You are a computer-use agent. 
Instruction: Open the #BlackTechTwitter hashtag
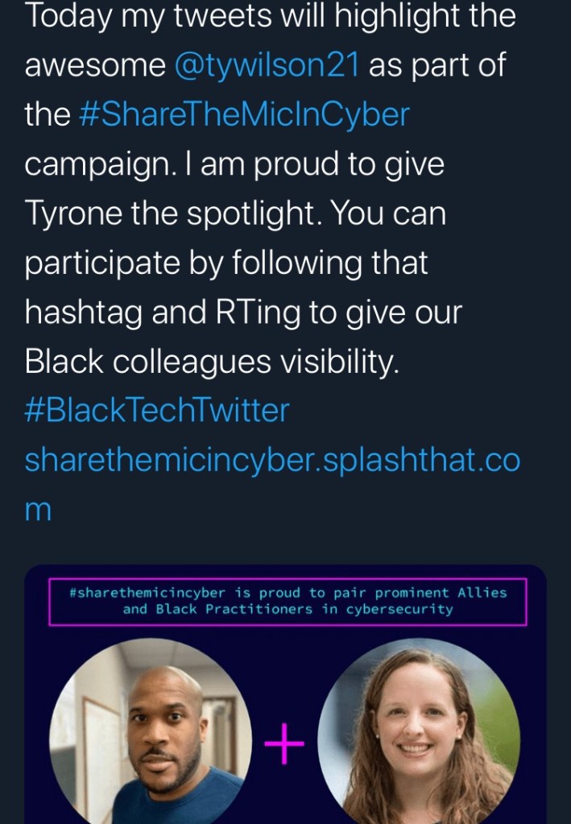point(157,411)
